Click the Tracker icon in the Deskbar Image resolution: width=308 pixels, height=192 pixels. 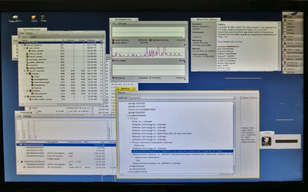pos(285,20)
